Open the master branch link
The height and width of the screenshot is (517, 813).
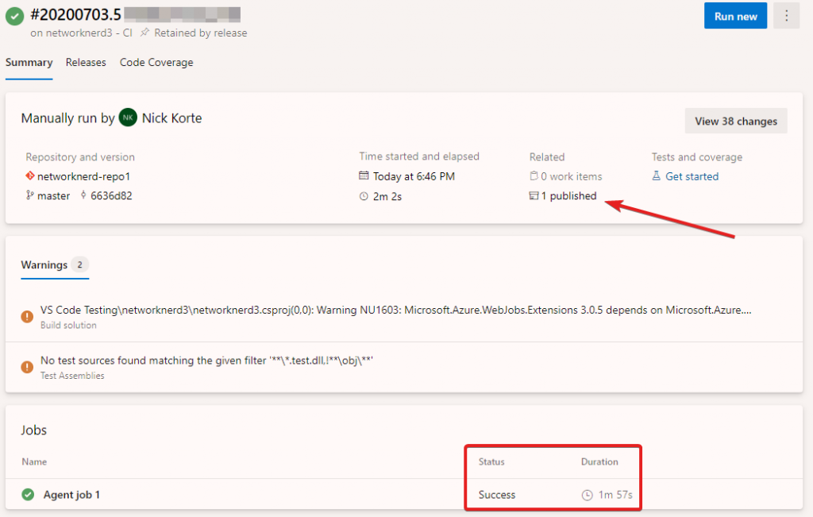(x=53, y=195)
